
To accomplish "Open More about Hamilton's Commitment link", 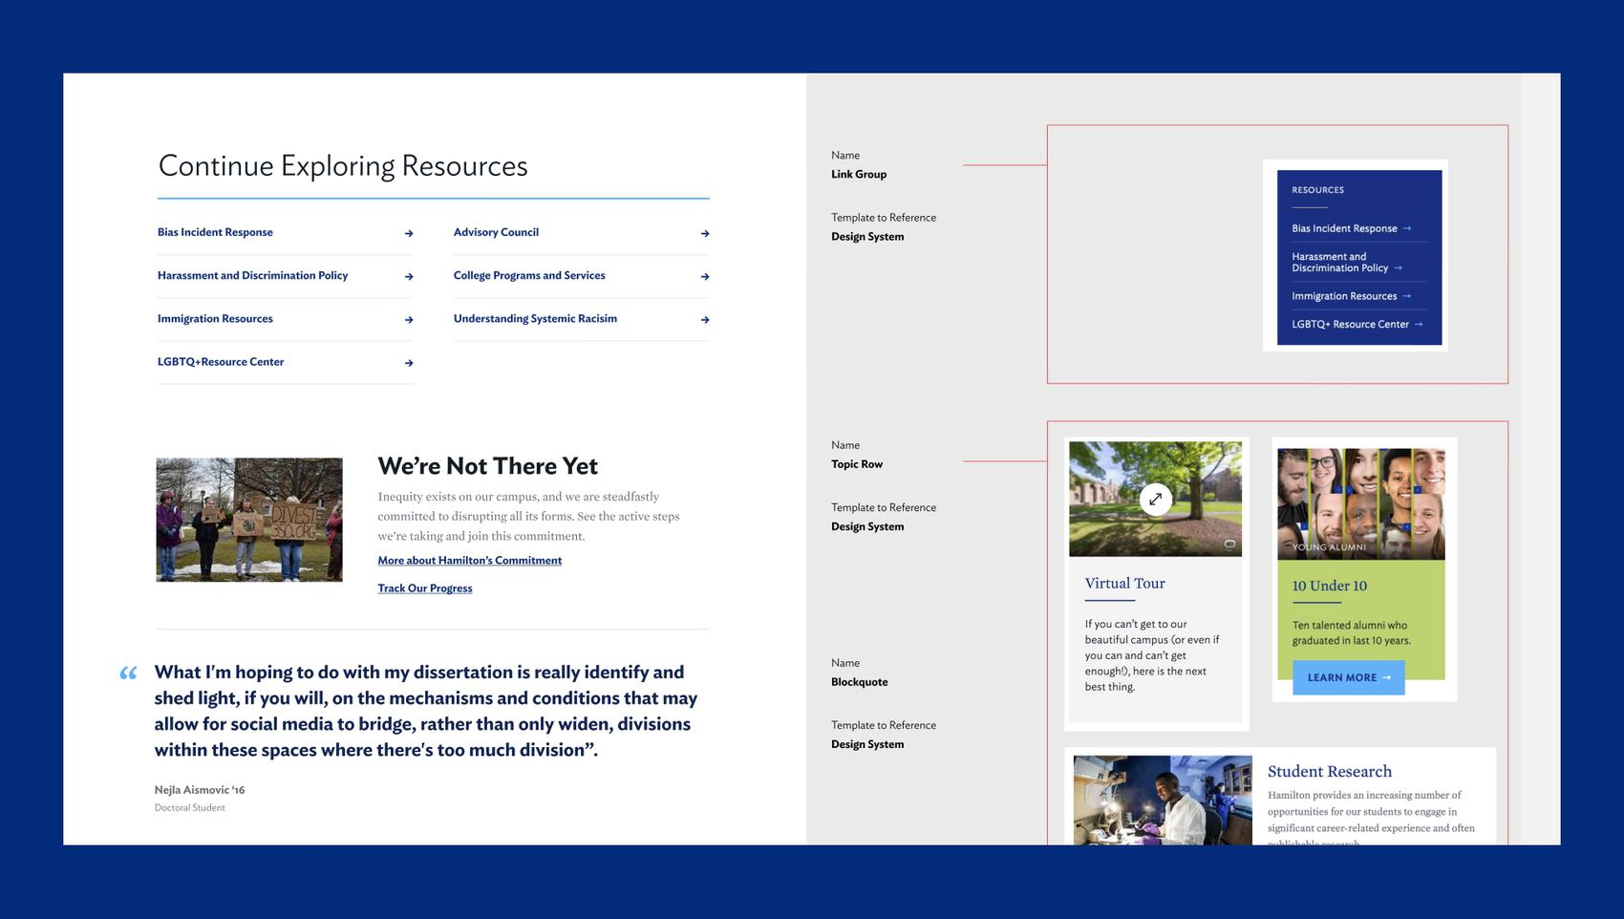I will tap(469, 561).
